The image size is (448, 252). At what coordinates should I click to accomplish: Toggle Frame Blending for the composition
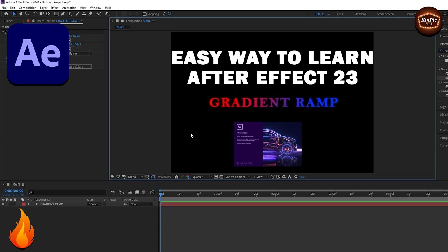(137, 192)
